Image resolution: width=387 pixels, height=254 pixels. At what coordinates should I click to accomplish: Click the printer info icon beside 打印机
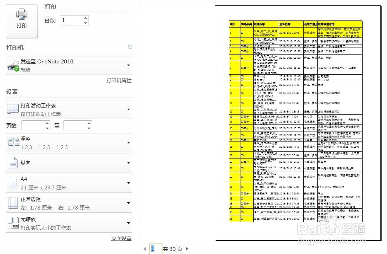pos(130,47)
